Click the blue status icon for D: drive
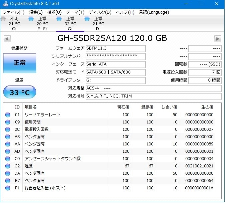 (87, 19)
